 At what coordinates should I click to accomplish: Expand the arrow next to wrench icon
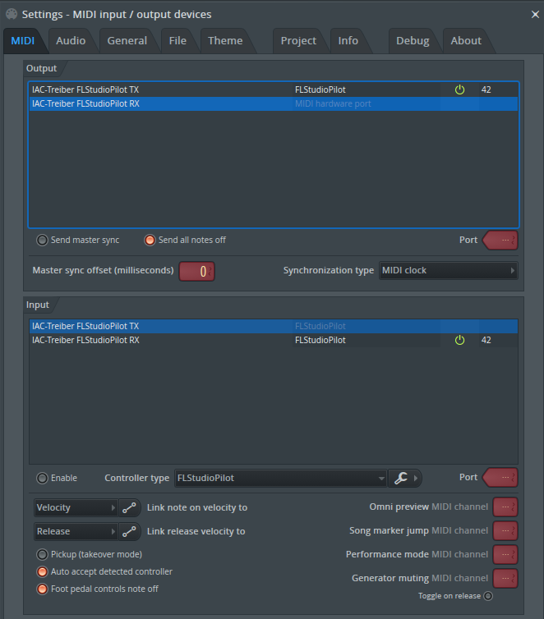tap(416, 478)
